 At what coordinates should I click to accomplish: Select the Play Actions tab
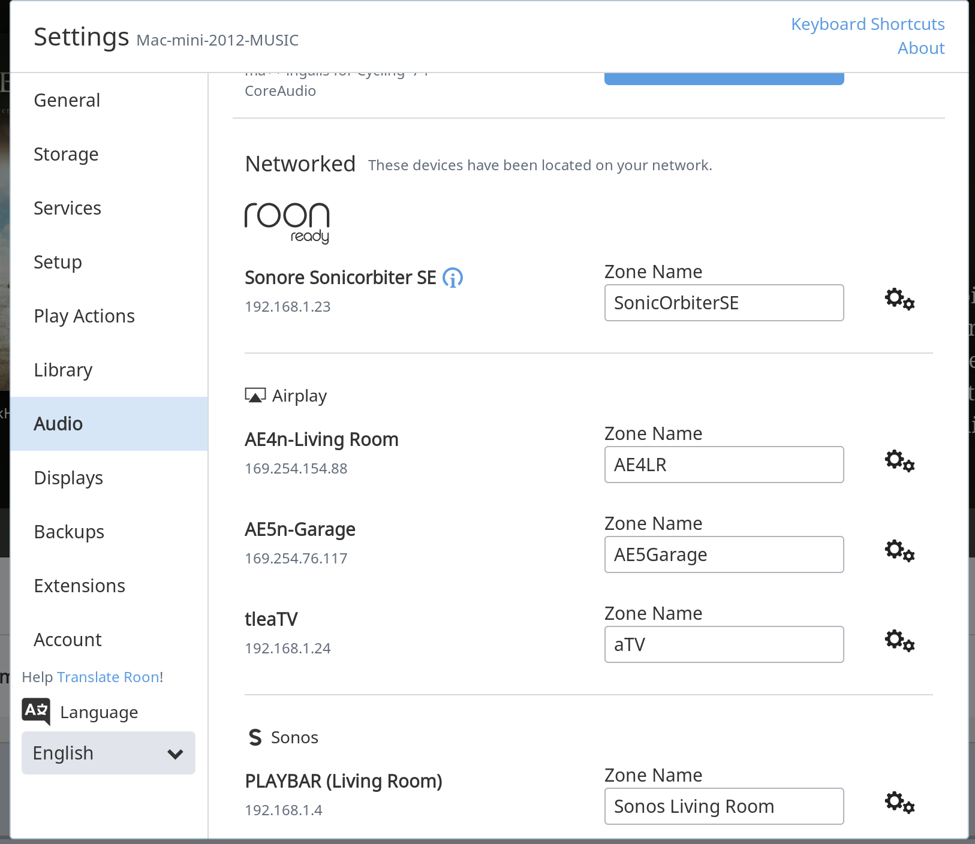(x=84, y=316)
